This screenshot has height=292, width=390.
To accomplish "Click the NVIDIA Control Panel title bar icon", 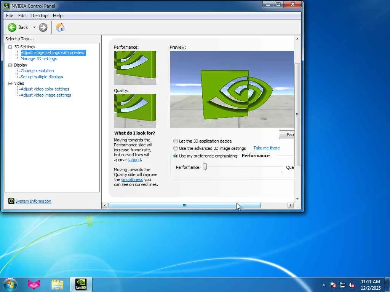I will (7, 6).
